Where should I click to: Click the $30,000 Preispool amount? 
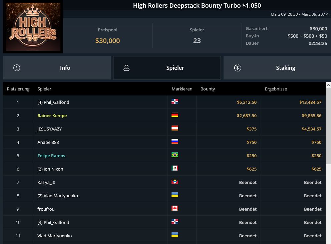click(107, 41)
